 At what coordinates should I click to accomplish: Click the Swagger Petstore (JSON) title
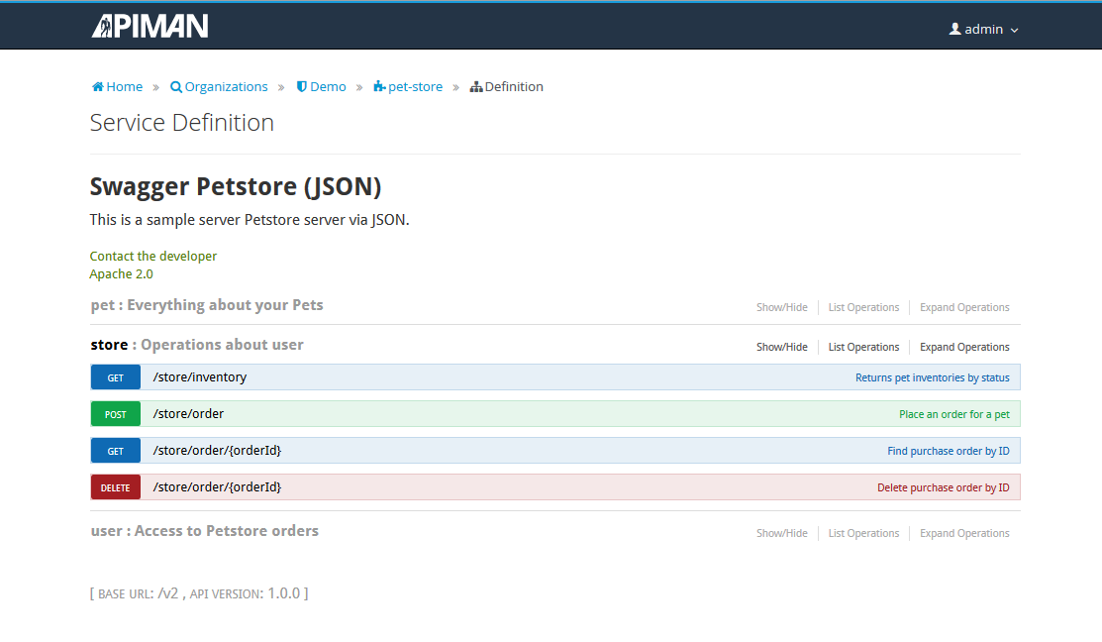coord(236,186)
